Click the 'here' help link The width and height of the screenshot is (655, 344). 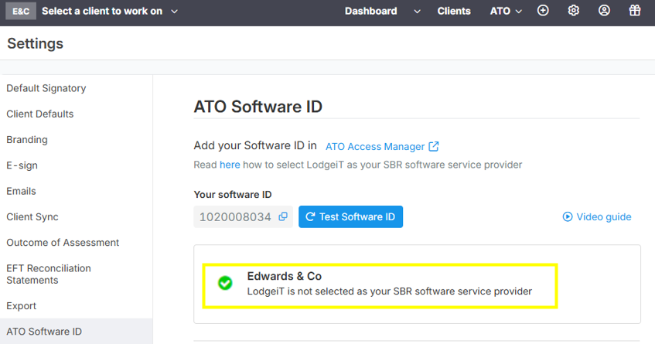pos(230,165)
